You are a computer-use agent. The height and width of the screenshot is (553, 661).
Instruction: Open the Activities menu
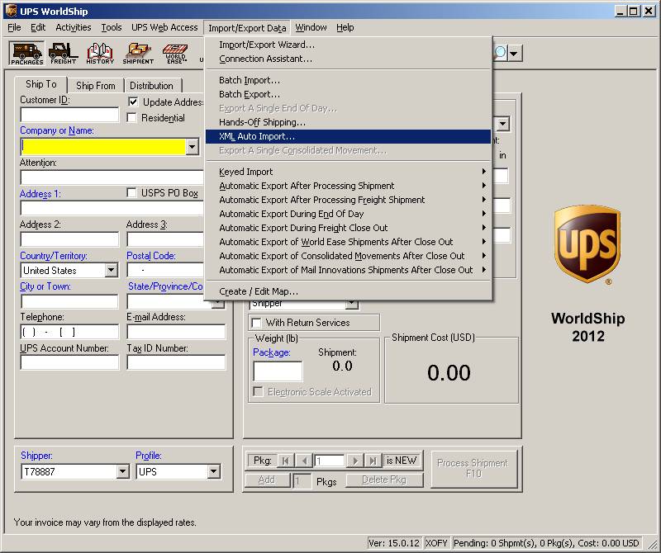click(74, 28)
